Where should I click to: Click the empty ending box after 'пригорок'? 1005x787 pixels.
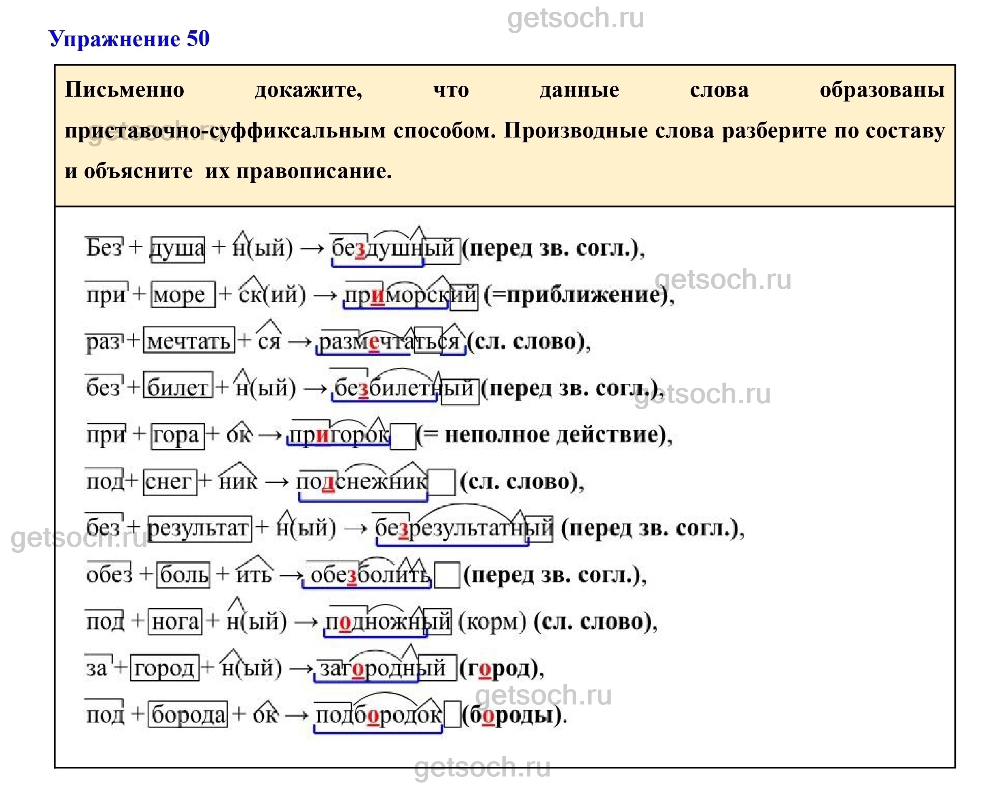pyautogui.click(x=403, y=436)
